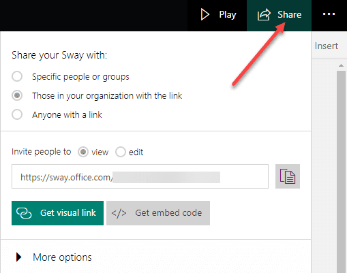
Task: Set invite permission to view
Action: pos(83,152)
